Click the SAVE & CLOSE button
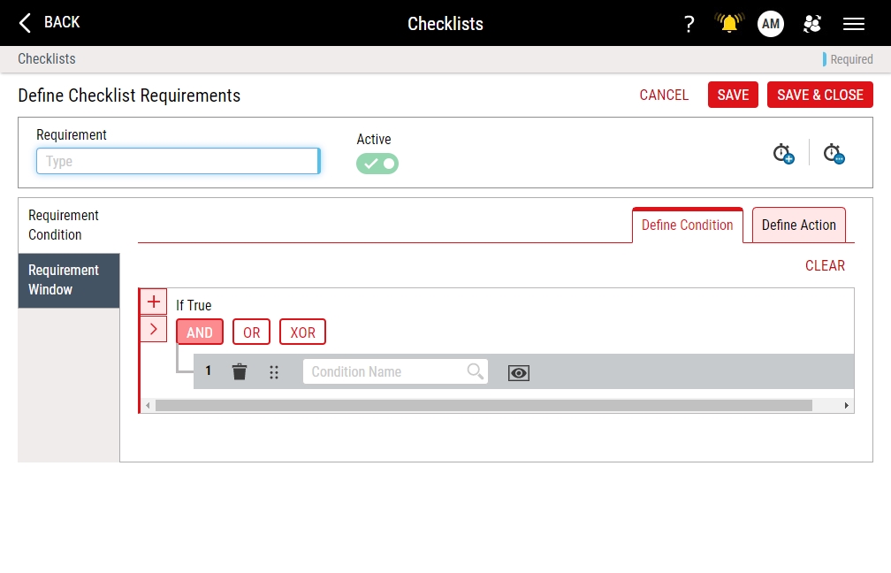This screenshot has height=573, width=891. pos(819,95)
